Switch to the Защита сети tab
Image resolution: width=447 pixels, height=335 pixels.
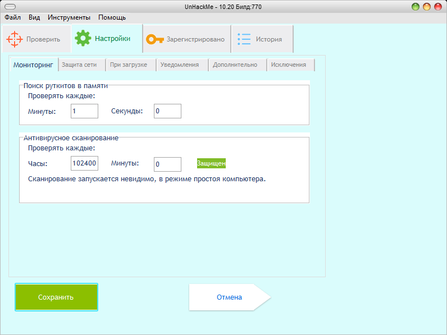(x=79, y=65)
